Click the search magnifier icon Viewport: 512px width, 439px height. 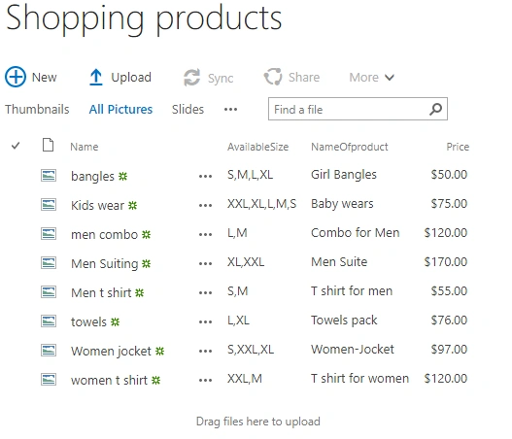435,109
